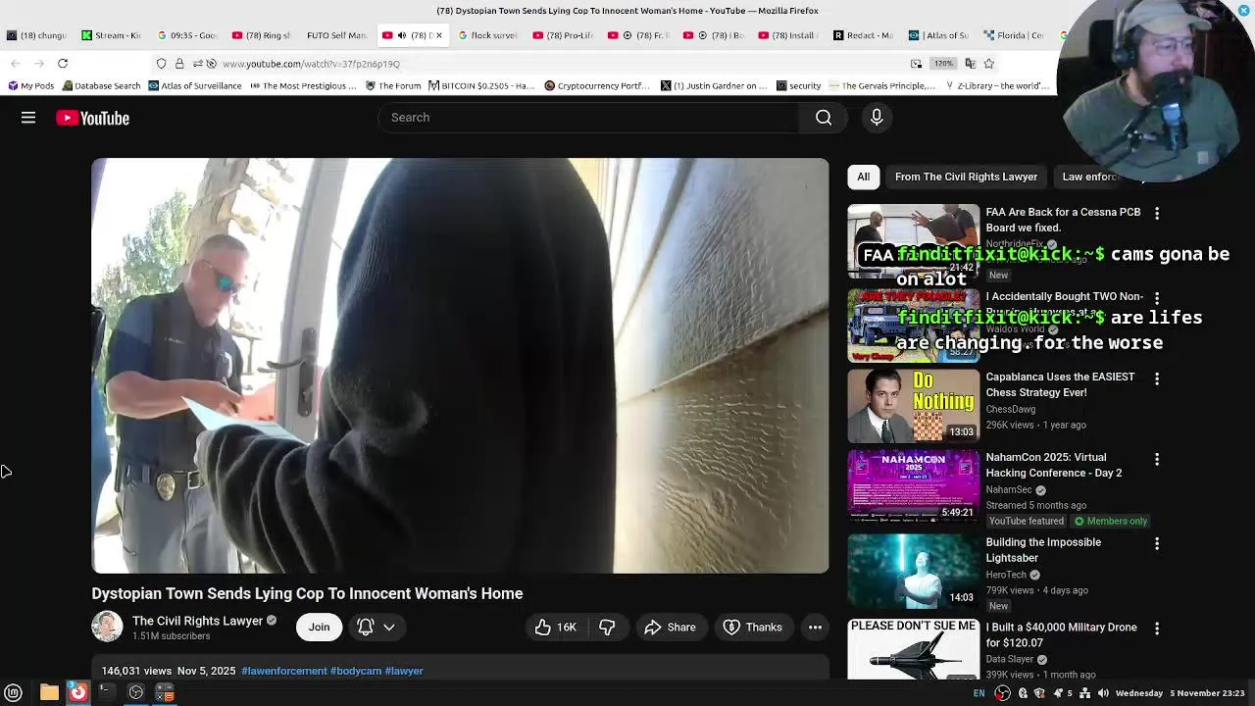Open The Forum bookmark
Screen dimensions: 1255x706
click(393, 86)
